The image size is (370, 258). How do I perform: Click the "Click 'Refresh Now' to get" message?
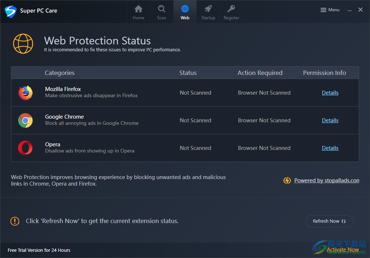pyautogui.click(x=102, y=221)
